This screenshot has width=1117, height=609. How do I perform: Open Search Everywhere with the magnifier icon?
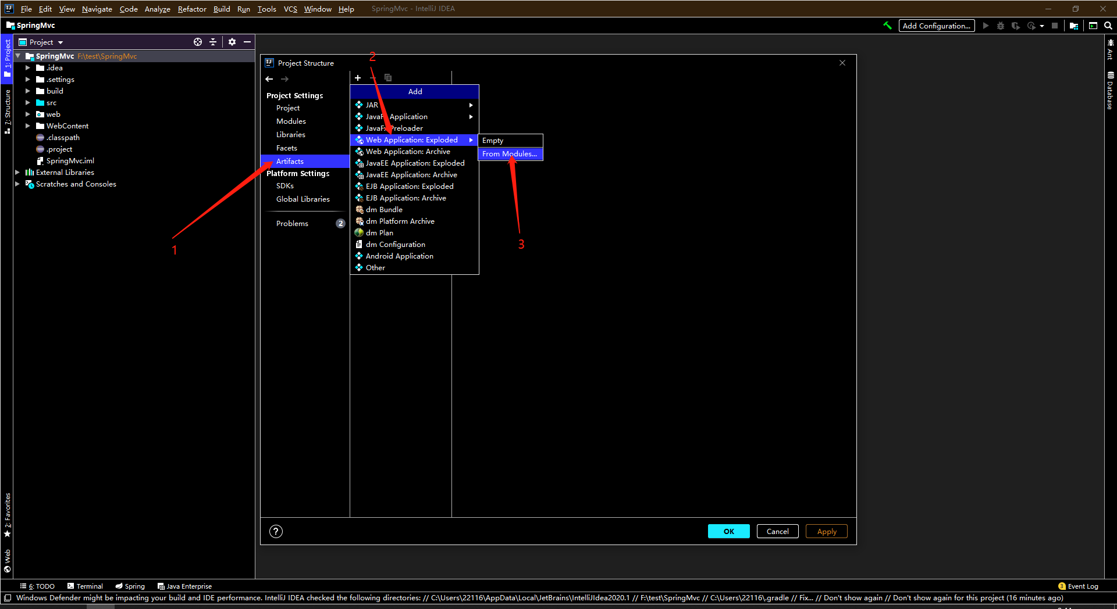coord(1108,26)
